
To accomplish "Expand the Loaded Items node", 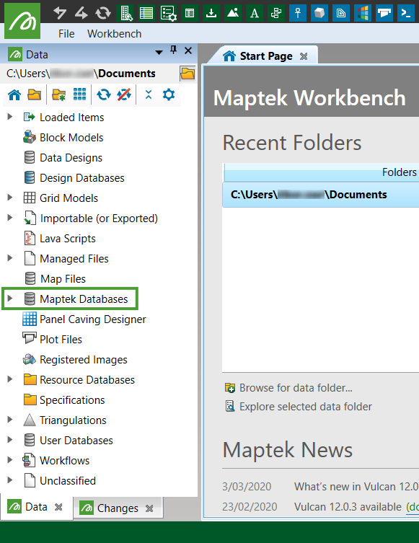I will 10,117.
